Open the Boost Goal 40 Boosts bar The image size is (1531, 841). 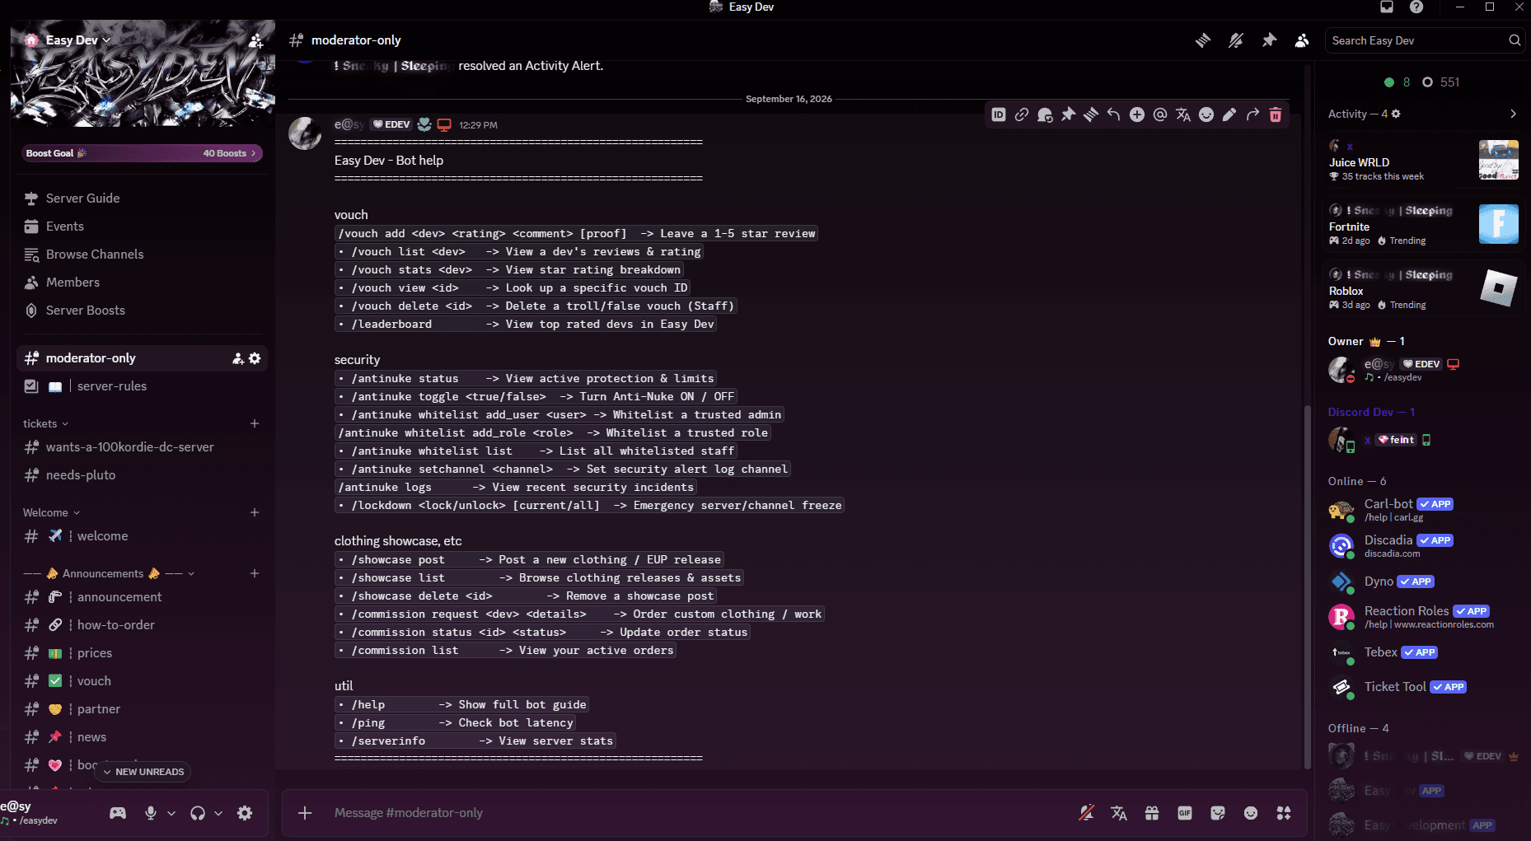tap(142, 153)
